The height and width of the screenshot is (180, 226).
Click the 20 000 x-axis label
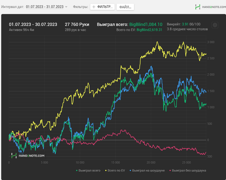click(151, 163)
